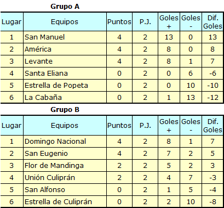Select the La Cabaña team cell

[65, 98]
